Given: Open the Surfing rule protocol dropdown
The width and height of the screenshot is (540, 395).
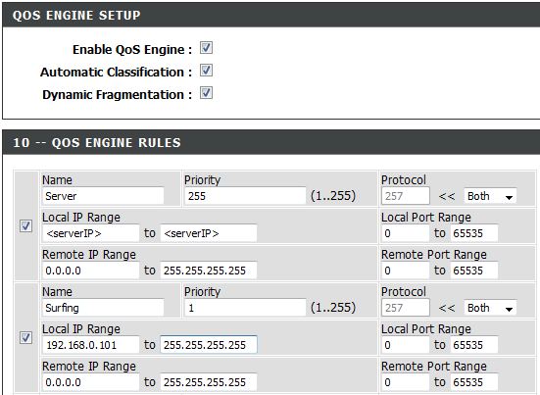Looking at the screenshot, I should [x=490, y=308].
